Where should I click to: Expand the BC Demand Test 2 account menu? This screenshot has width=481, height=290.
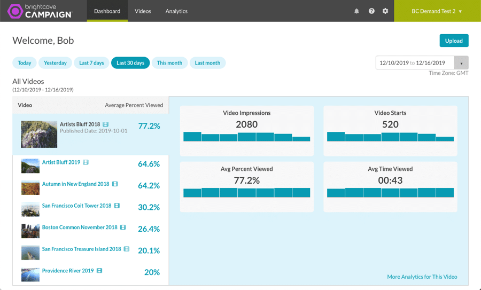pos(437,11)
